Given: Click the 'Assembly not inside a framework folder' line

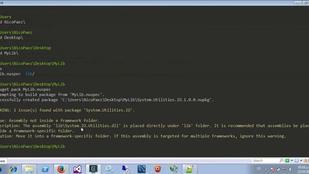Looking at the screenshot, I should [x=50, y=120].
